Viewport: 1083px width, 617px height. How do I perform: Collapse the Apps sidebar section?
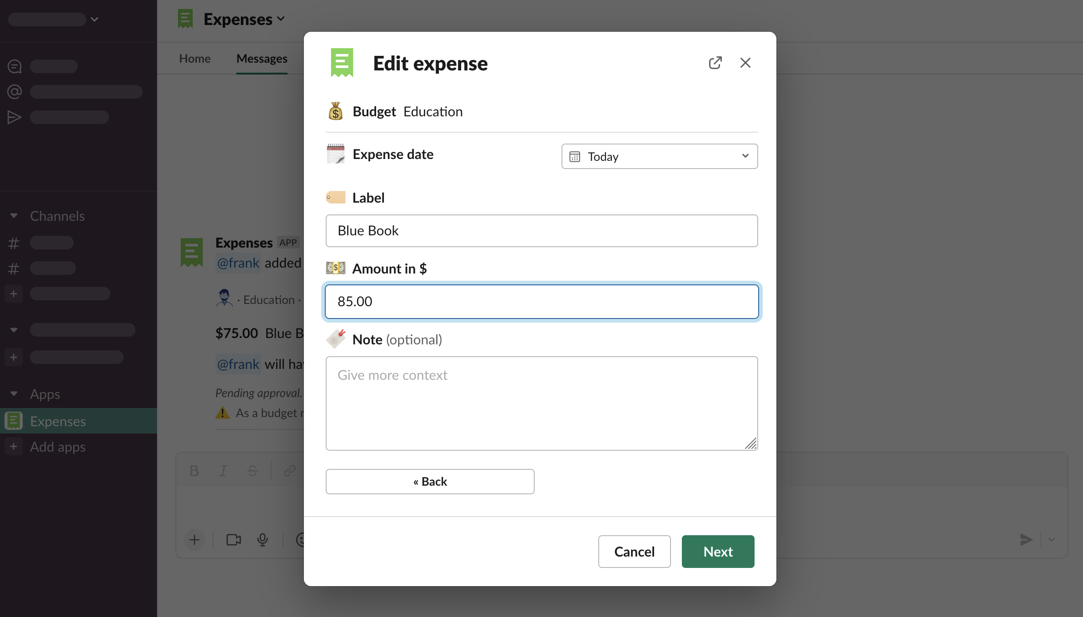[14, 394]
